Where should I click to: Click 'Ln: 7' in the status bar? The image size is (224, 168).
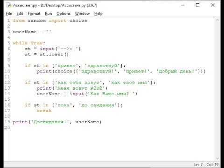tap(198, 165)
